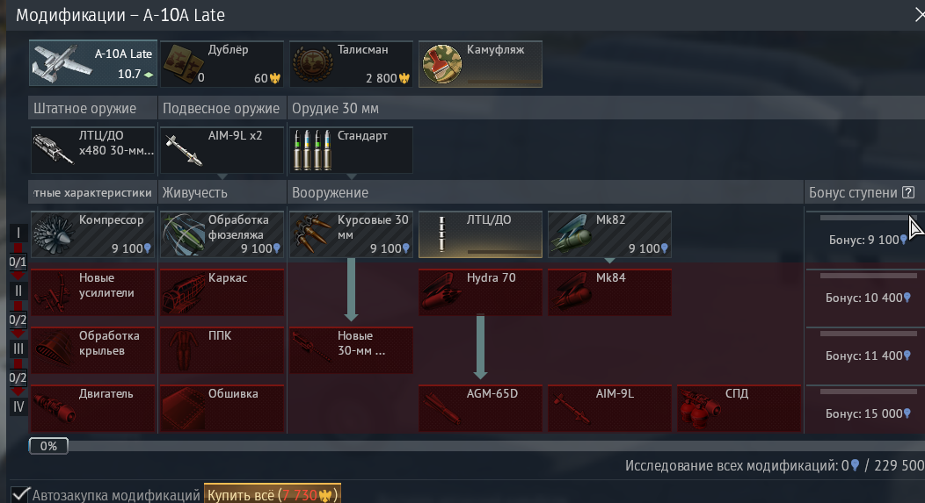The height and width of the screenshot is (503, 925).
Task: Click the Купить всё button
Action: [273, 495]
